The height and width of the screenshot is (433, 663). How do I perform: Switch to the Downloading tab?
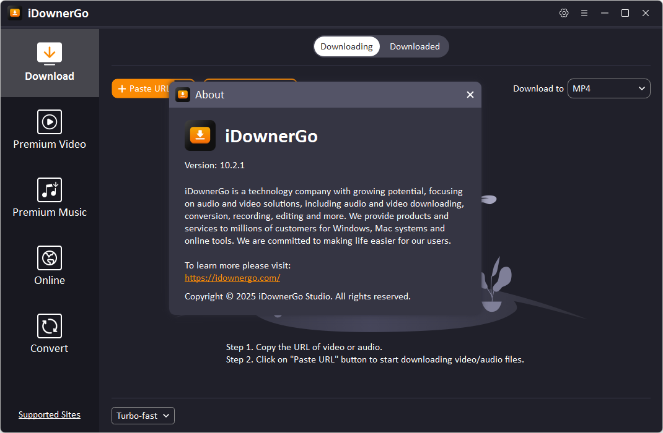tap(346, 46)
